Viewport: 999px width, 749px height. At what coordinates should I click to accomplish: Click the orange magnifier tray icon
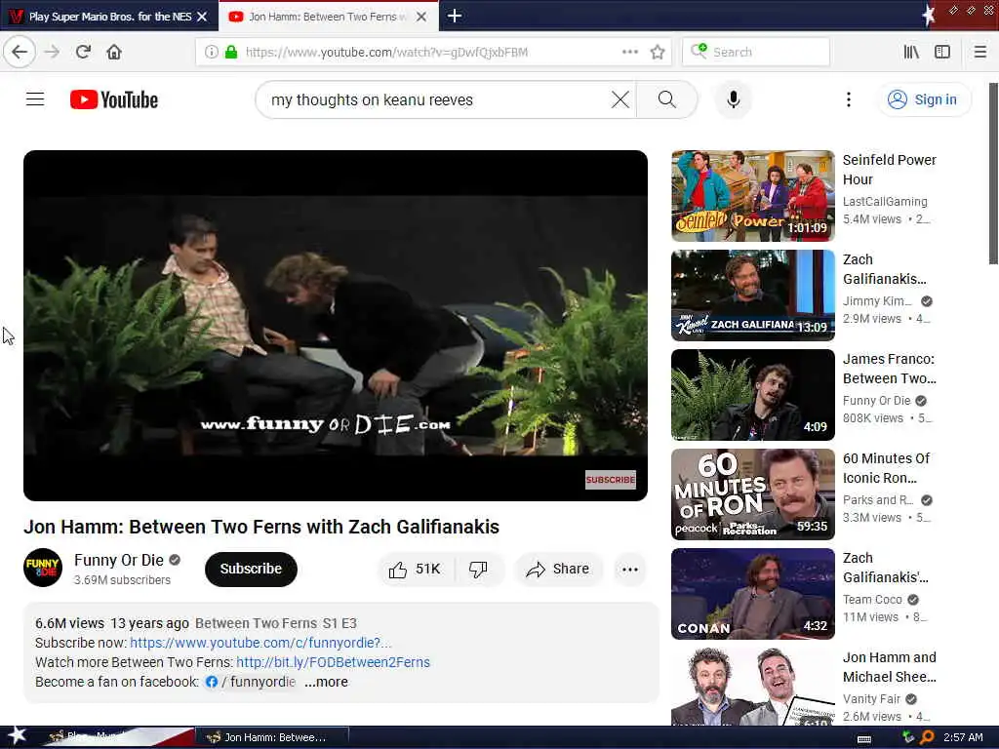coord(927,737)
